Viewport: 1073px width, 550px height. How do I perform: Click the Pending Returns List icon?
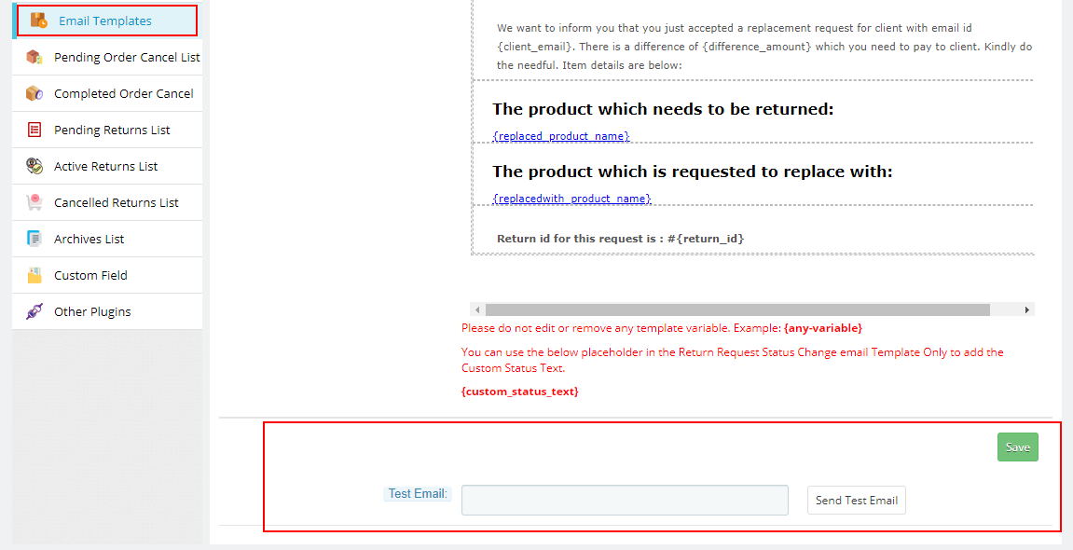[34, 130]
